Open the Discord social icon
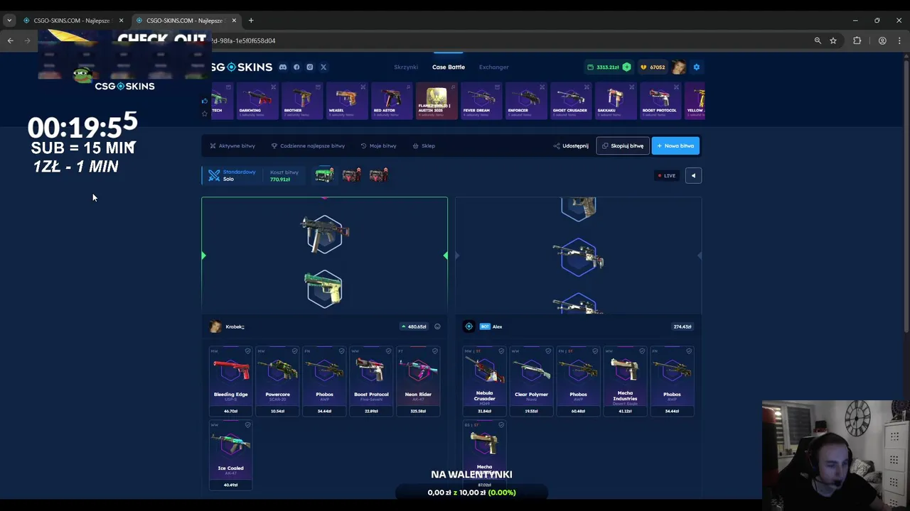This screenshot has height=511, width=910. coord(282,67)
